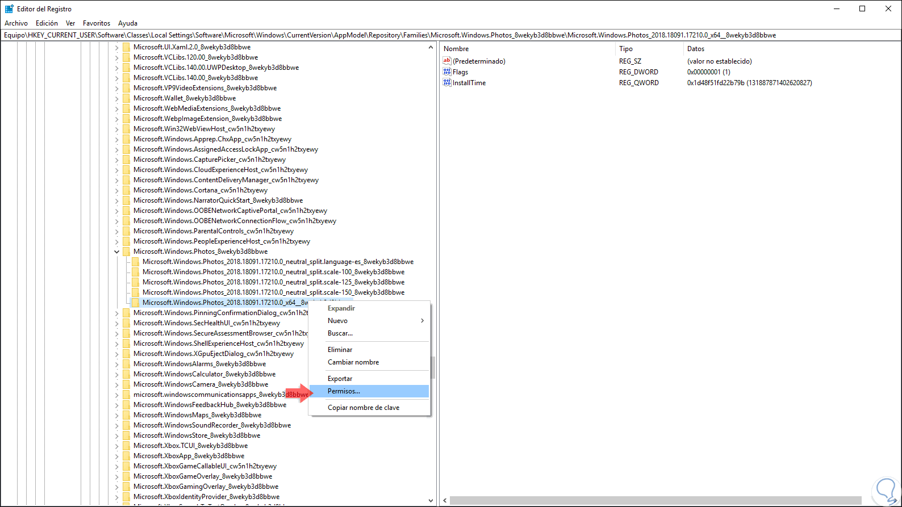Viewport: 902px width, 507px height.
Task: Open the Ver menu
Action: 70,23
